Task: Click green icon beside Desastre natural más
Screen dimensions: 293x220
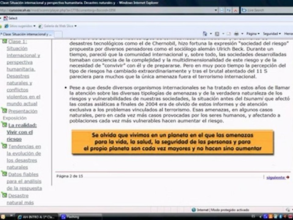Action: (4, 195)
